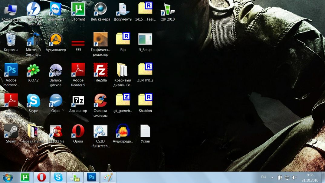Viewport: 325px width, 183px height.
Task: Activate Skype from the taskbar
Action: (58, 177)
